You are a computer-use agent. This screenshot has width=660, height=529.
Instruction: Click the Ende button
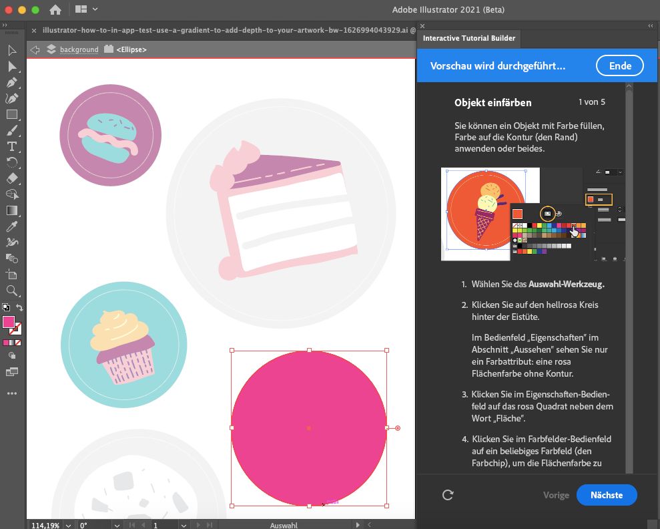tap(620, 65)
